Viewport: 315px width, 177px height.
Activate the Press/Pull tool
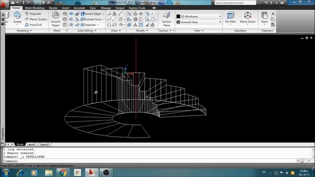coord(33,25)
